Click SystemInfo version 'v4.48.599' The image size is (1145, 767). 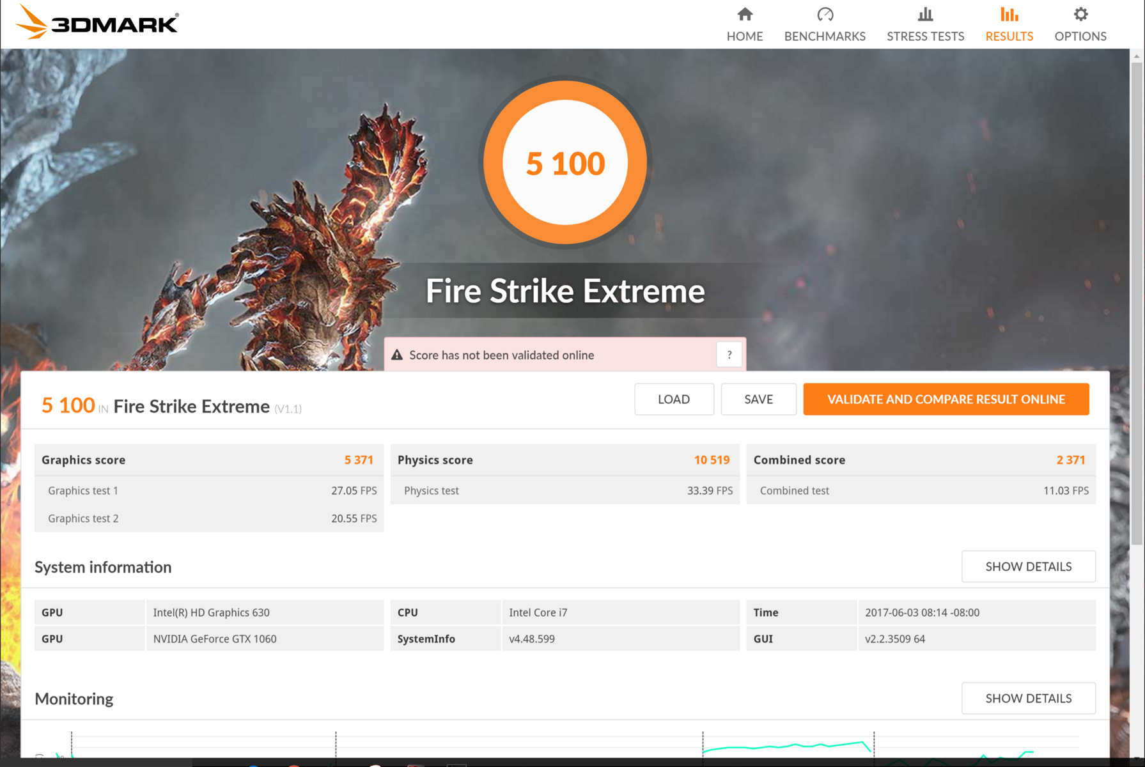pos(532,639)
